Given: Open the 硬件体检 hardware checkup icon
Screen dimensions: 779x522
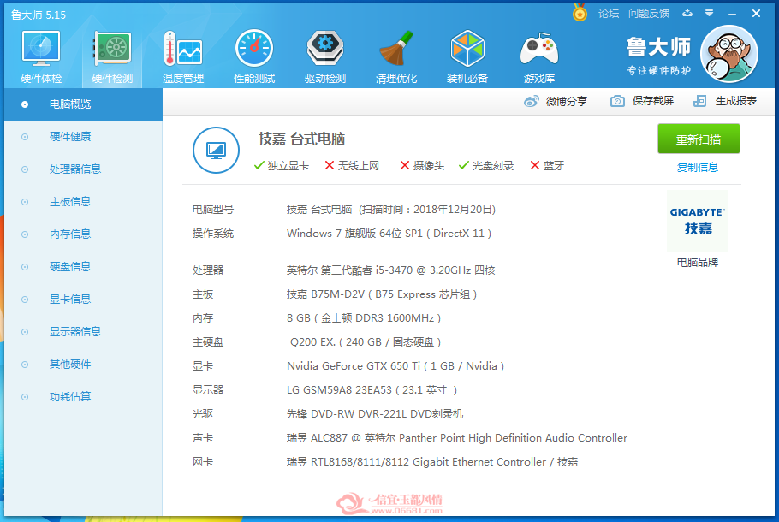Looking at the screenshot, I should [x=41, y=49].
